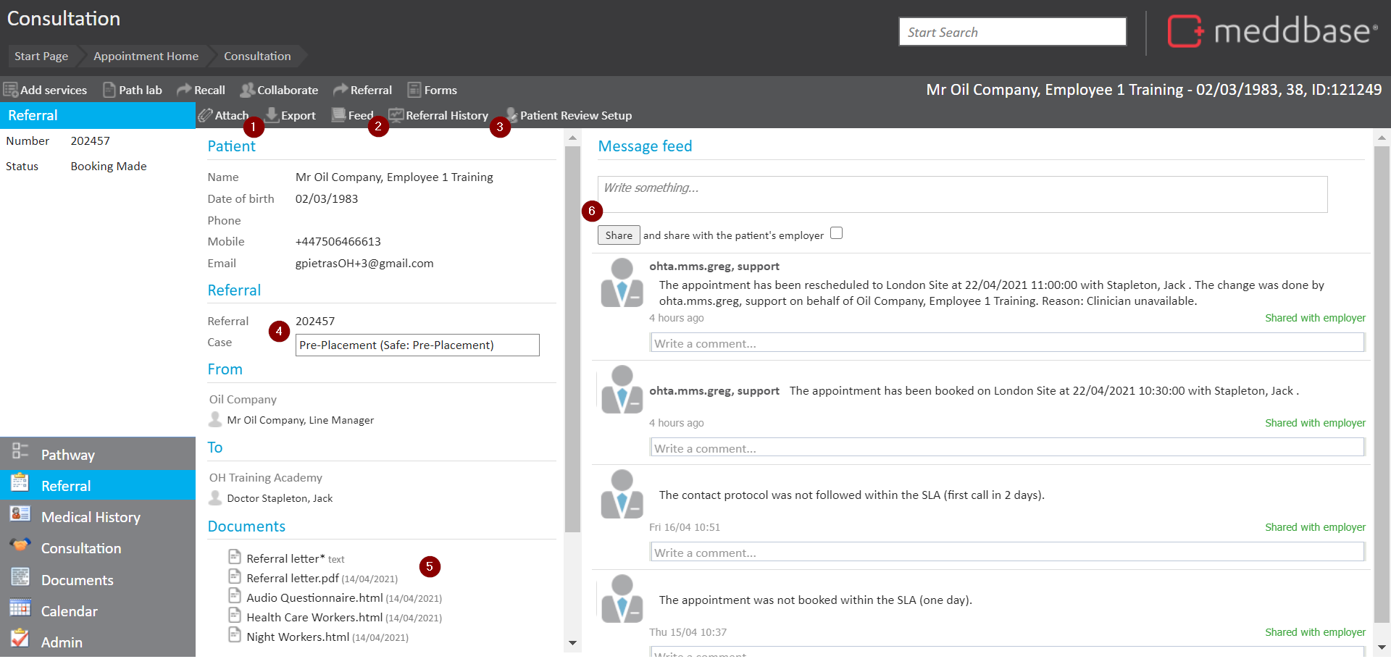Open Path lab from the toolbar
The height and width of the screenshot is (659, 1391).
pos(109,90)
